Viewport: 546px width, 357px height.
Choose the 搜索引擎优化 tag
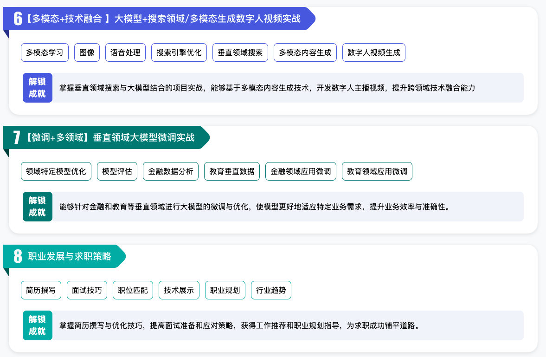pyautogui.click(x=179, y=52)
